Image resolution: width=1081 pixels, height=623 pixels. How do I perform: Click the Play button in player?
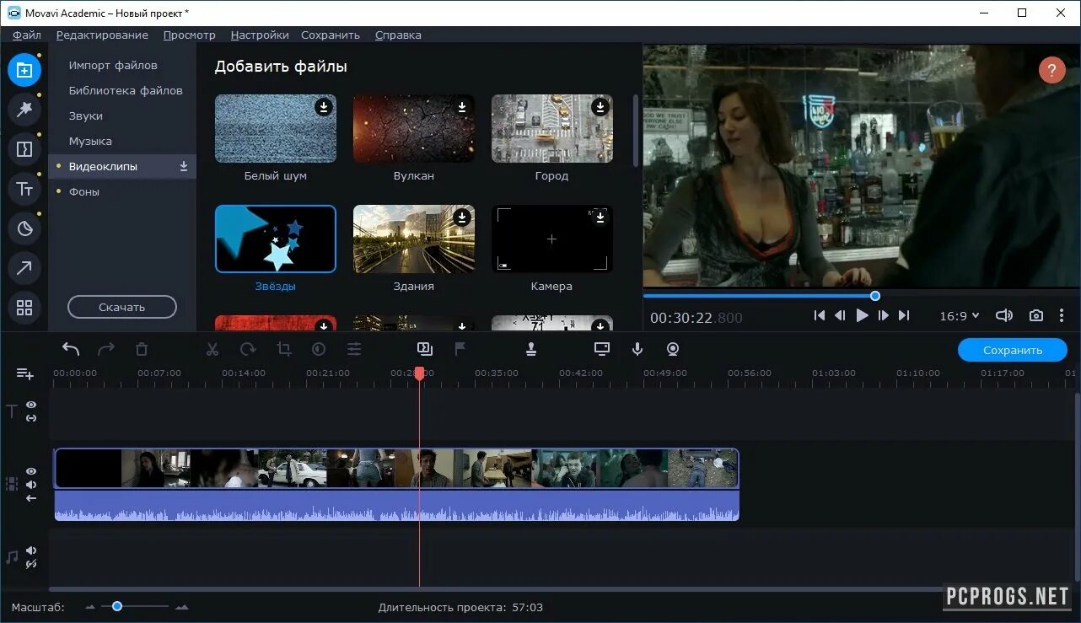coord(862,315)
